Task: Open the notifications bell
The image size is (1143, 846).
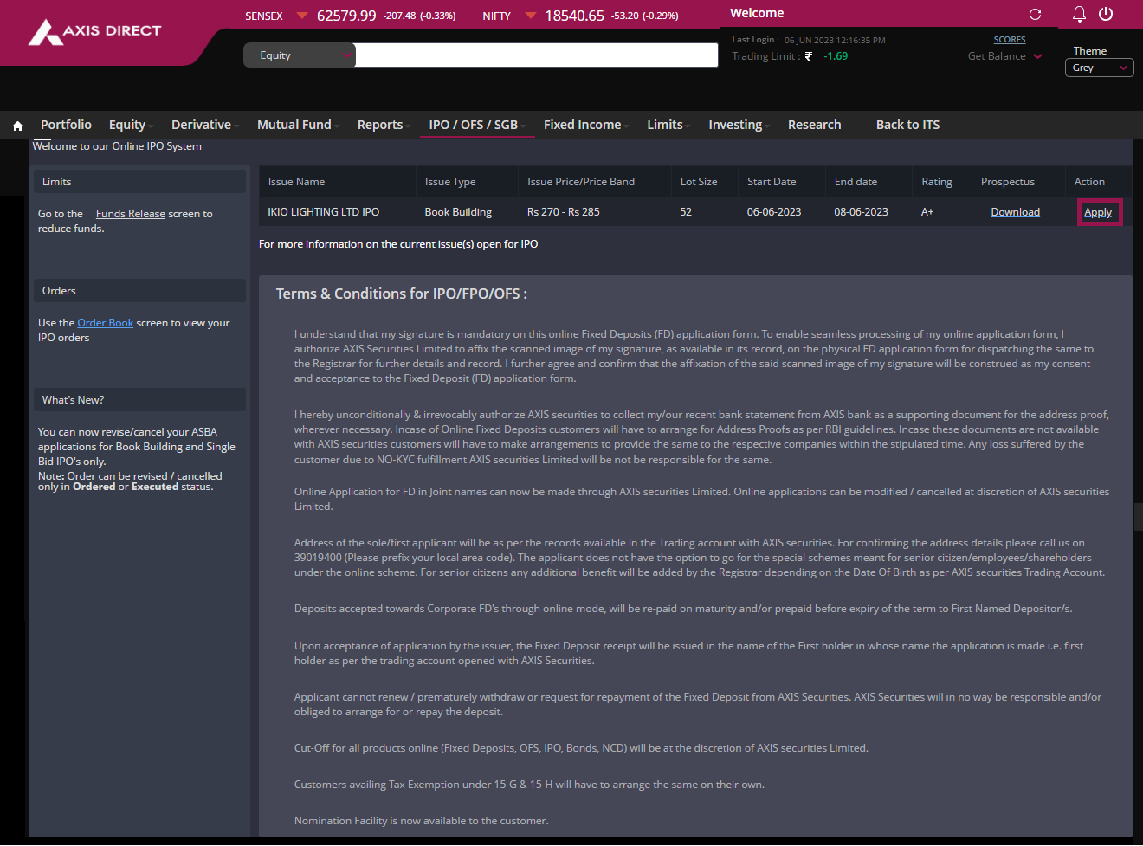Action: [1079, 14]
